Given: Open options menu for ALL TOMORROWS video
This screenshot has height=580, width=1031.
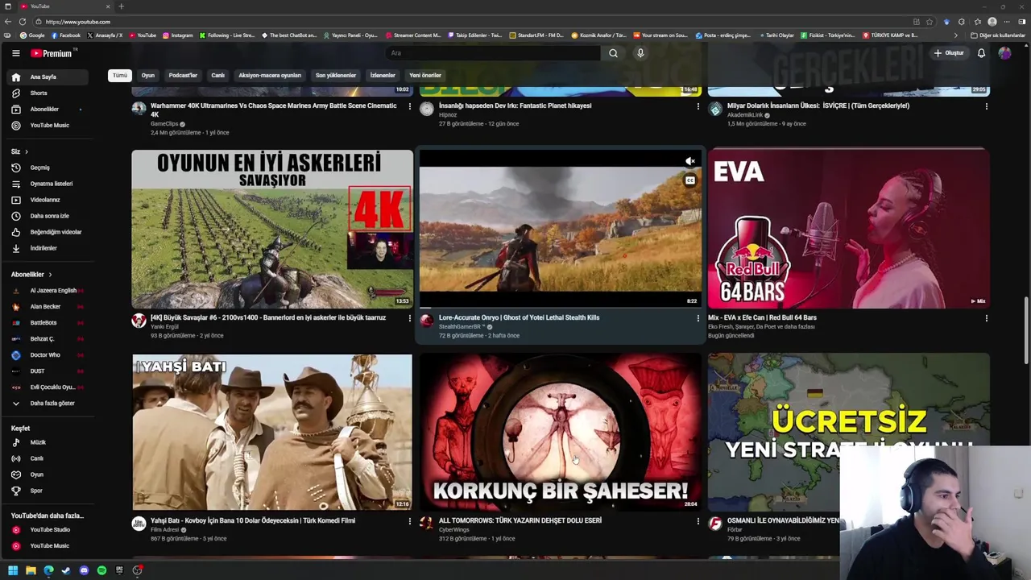Looking at the screenshot, I should pyautogui.click(x=698, y=521).
